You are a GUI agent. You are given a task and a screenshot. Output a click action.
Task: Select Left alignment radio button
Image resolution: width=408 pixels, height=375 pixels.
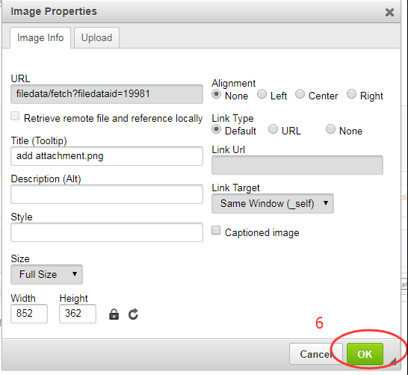[x=262, y=94]
